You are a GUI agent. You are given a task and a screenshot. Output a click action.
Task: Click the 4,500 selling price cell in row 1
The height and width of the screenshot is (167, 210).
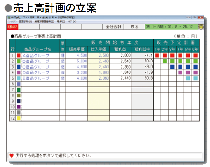coord(76,55)
